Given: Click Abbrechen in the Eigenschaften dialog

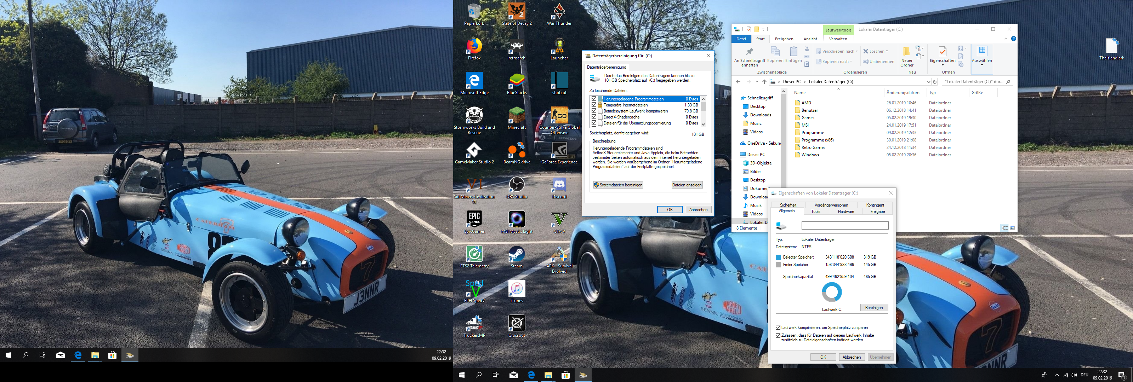Looking at the screenshot, I should [x=852, y=357].
